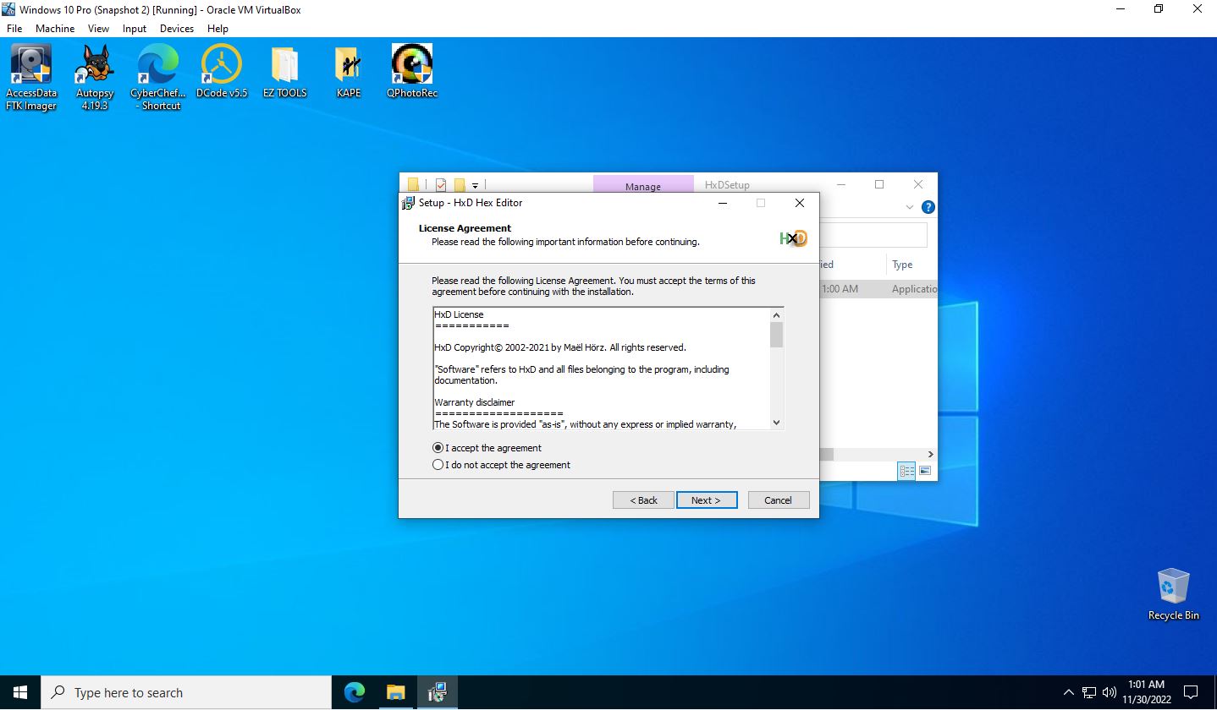This screenshot has width=1217, height=710.
Task: Open VirtualBox File menu
Action: 14,28
